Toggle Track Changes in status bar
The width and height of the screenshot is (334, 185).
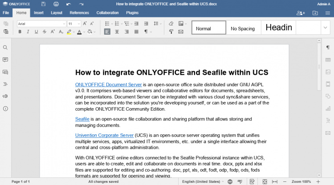point(252,181)
